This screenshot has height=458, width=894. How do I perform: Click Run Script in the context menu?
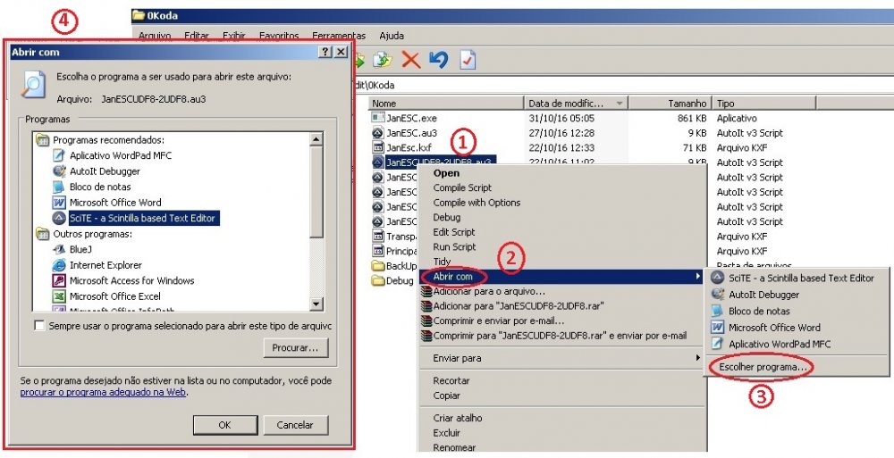pyautogui.click(x=454, y=247)
